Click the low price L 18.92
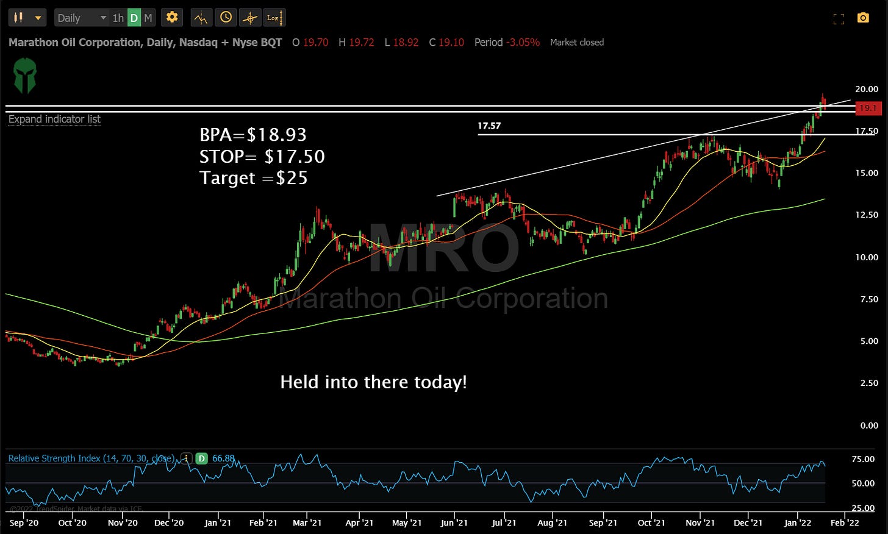 (401, 42)
